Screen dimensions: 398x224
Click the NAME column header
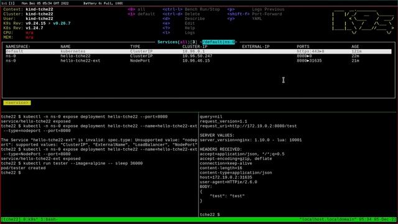[65, 47]
